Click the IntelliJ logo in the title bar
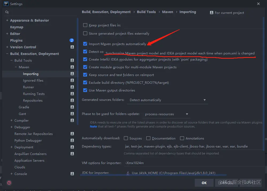Viewport: 267px width, 191px height. point(6,4)
